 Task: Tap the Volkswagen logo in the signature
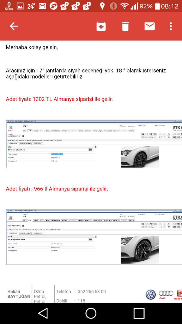[x=151, y=295]
